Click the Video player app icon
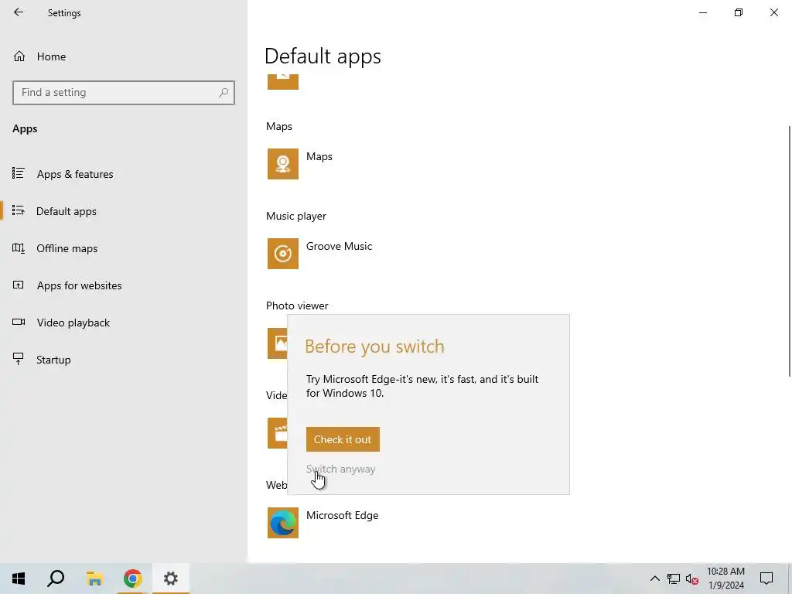 278,433
